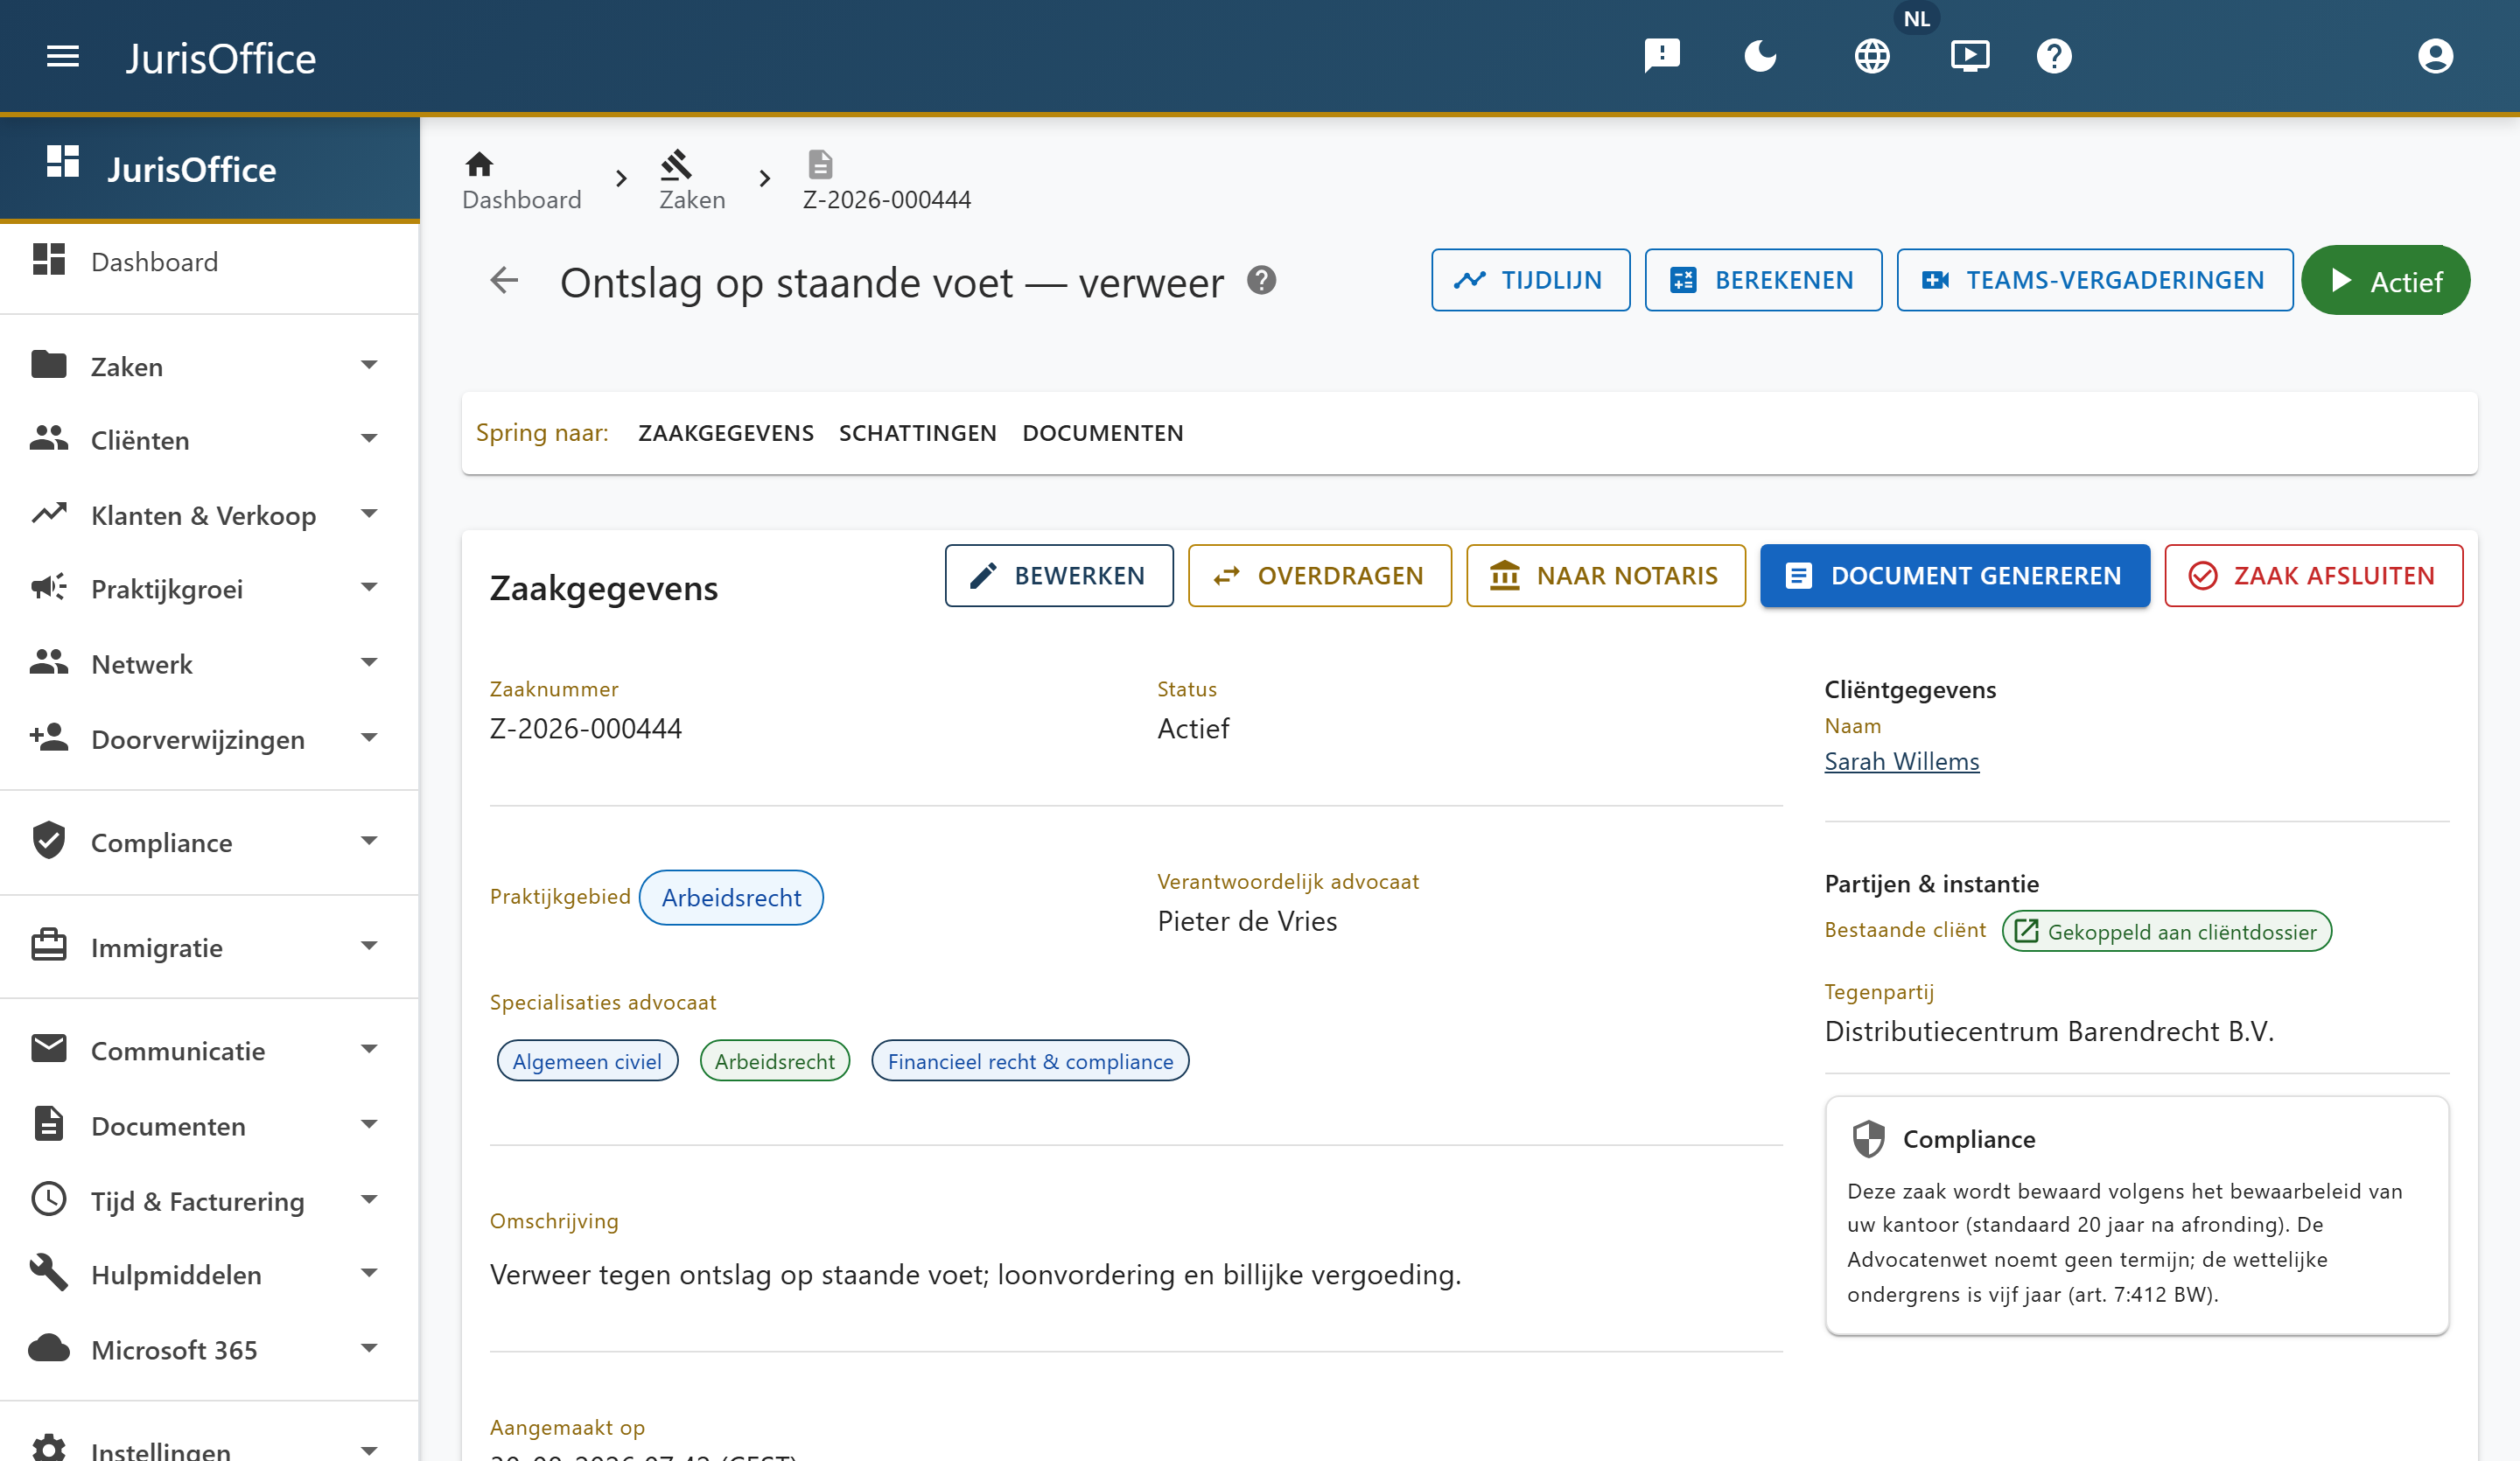2520x1461 pixels.
Task: Expand the Cliënten sidebar section
Action: [210, 440]
